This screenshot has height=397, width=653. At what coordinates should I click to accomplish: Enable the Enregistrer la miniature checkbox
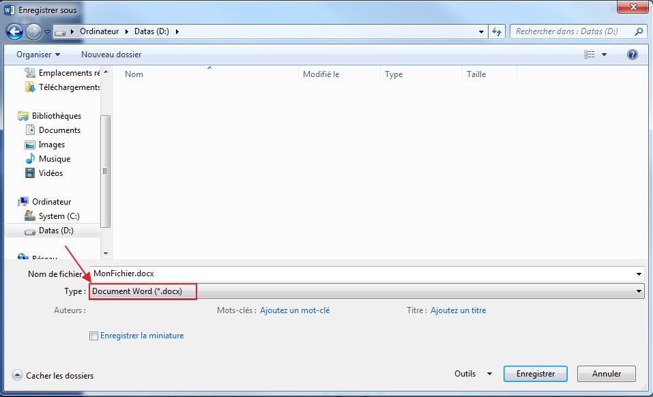pyautogui.click(x=94, y=336)
